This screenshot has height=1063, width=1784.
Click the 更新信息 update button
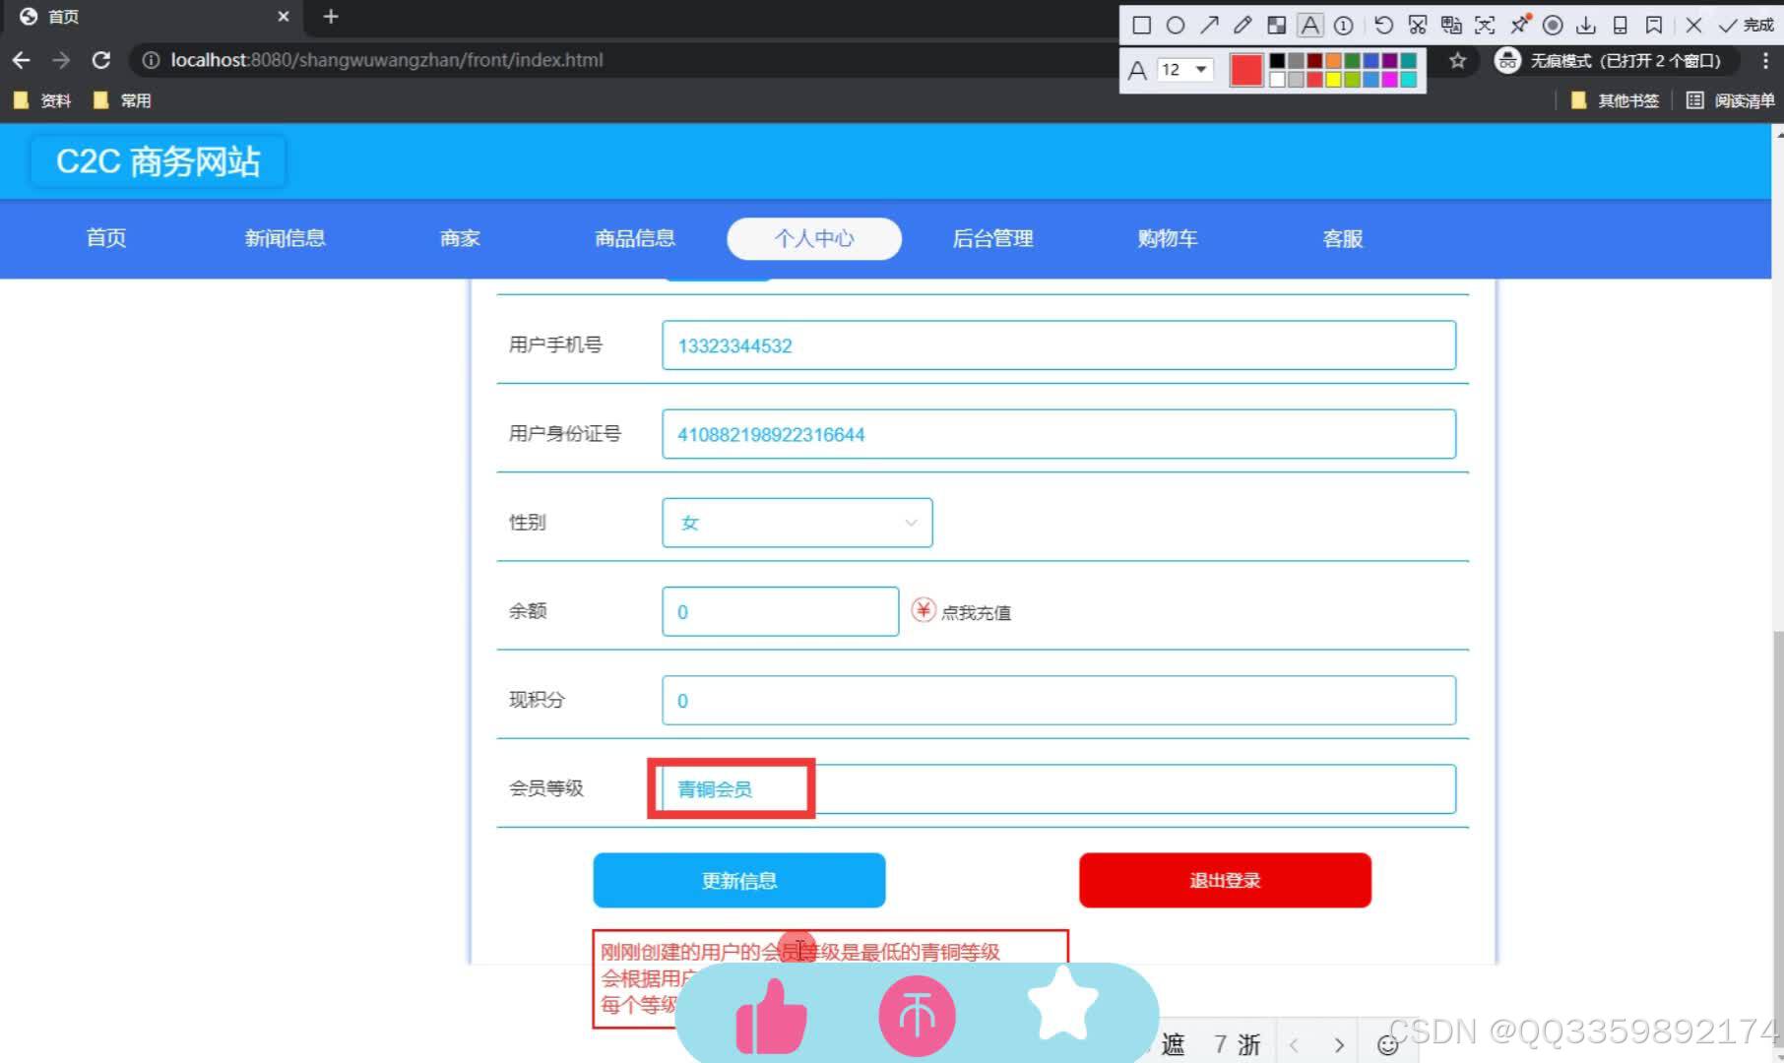738,879
